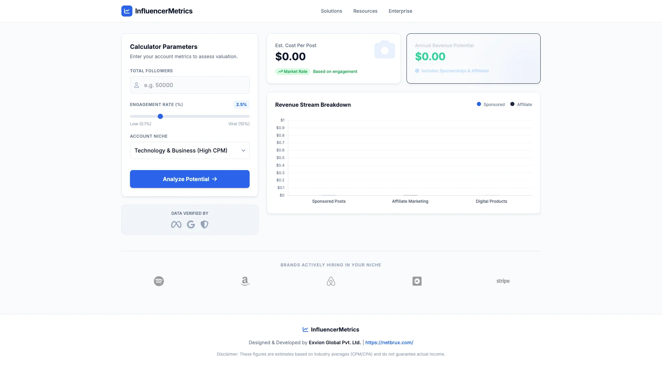Click the Engagement Rate slider handle

[160, 116]
